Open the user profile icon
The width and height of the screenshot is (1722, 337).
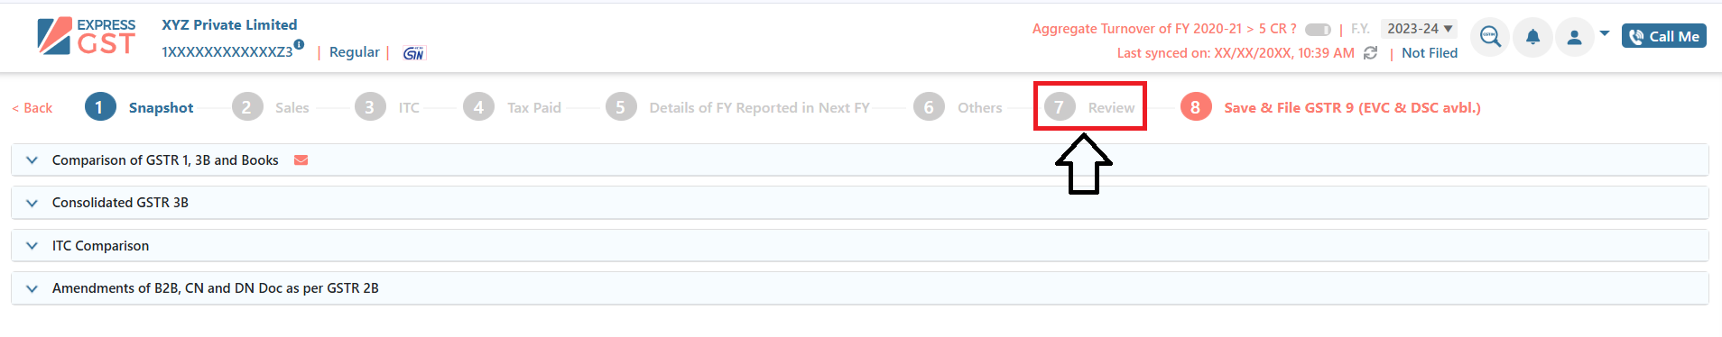[1574, 37]
